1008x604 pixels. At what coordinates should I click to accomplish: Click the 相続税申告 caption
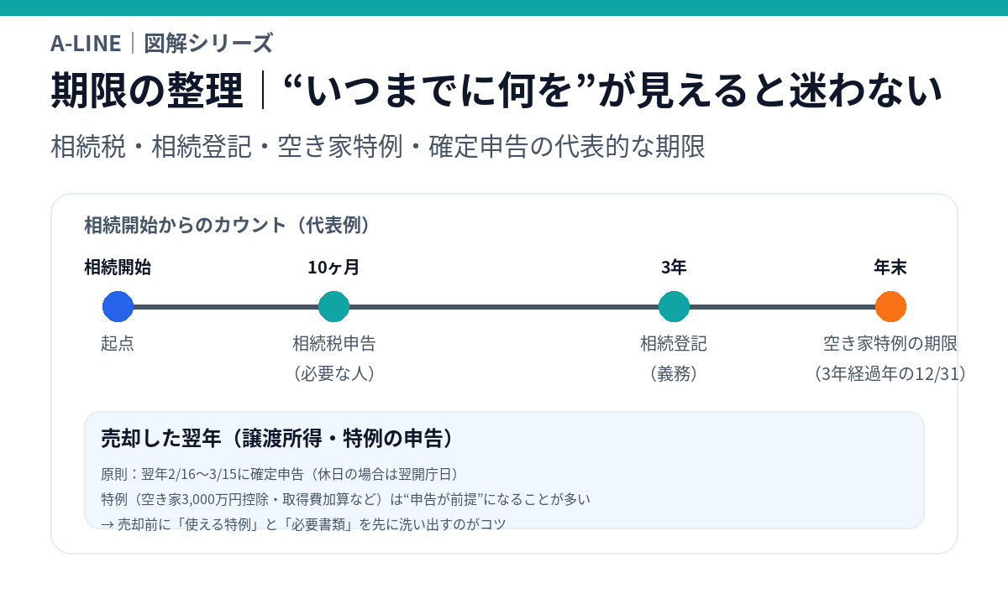coord(333,343)
